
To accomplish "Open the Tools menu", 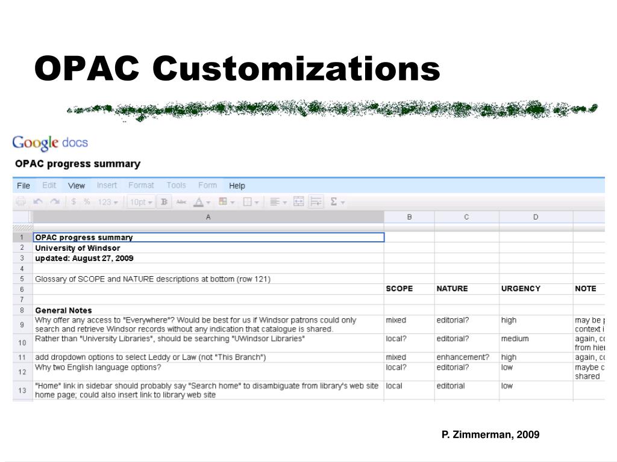I will coord(176,185).
